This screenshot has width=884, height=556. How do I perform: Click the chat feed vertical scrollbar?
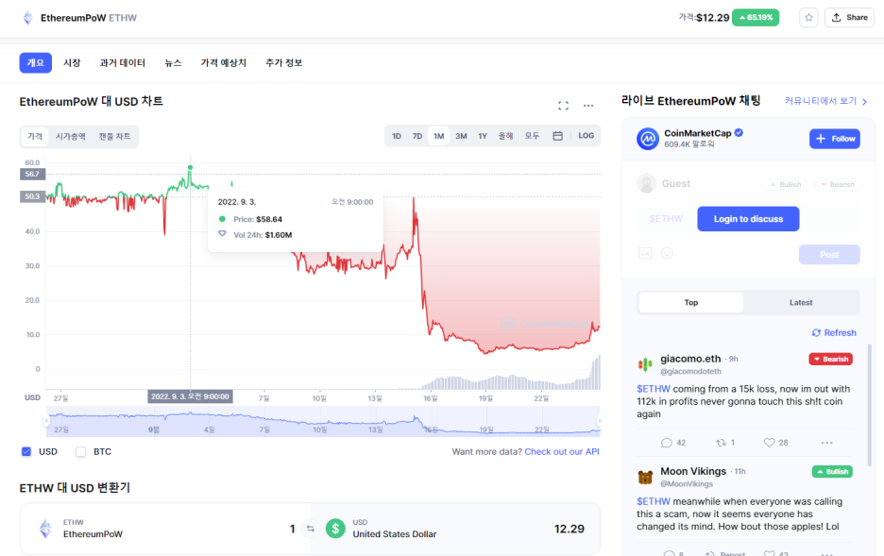pos(869,406)
